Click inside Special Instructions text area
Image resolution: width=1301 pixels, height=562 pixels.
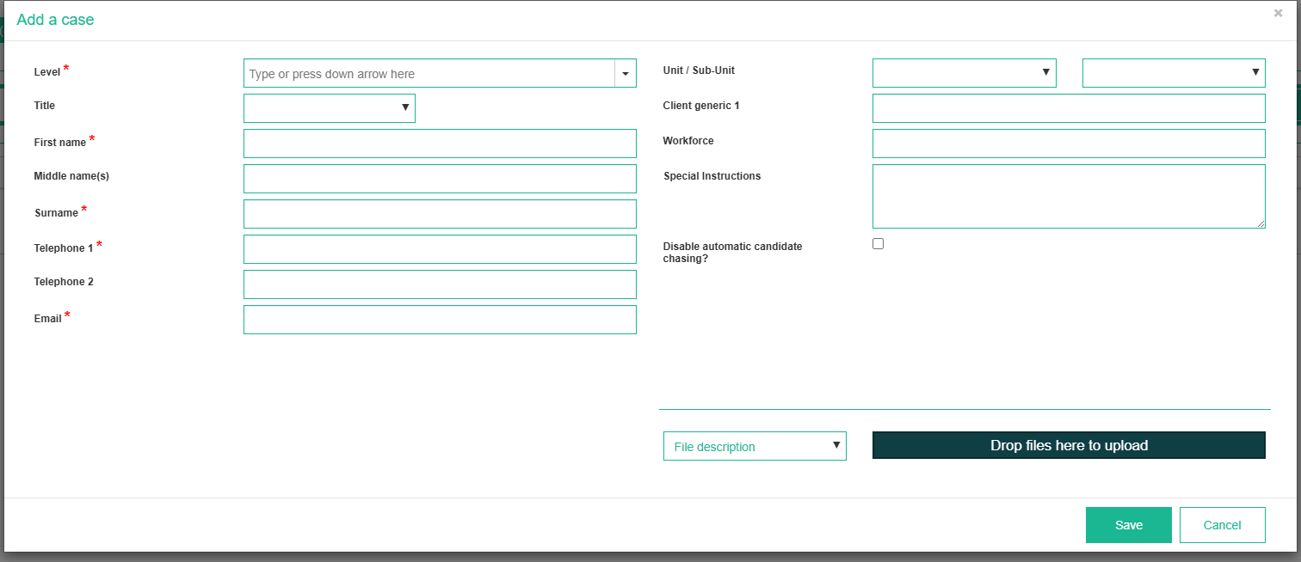click(1069, 196)
